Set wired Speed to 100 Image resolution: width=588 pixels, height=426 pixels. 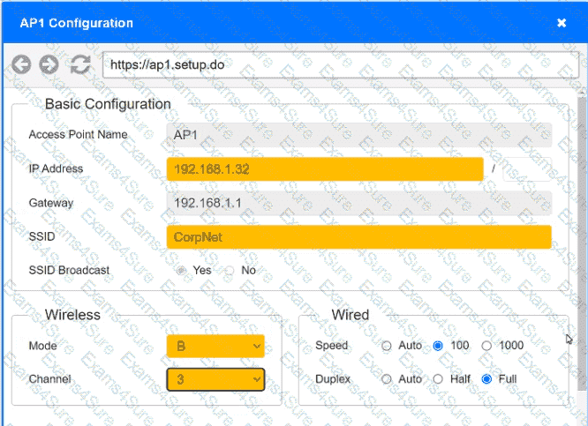(x=438, y=346)
